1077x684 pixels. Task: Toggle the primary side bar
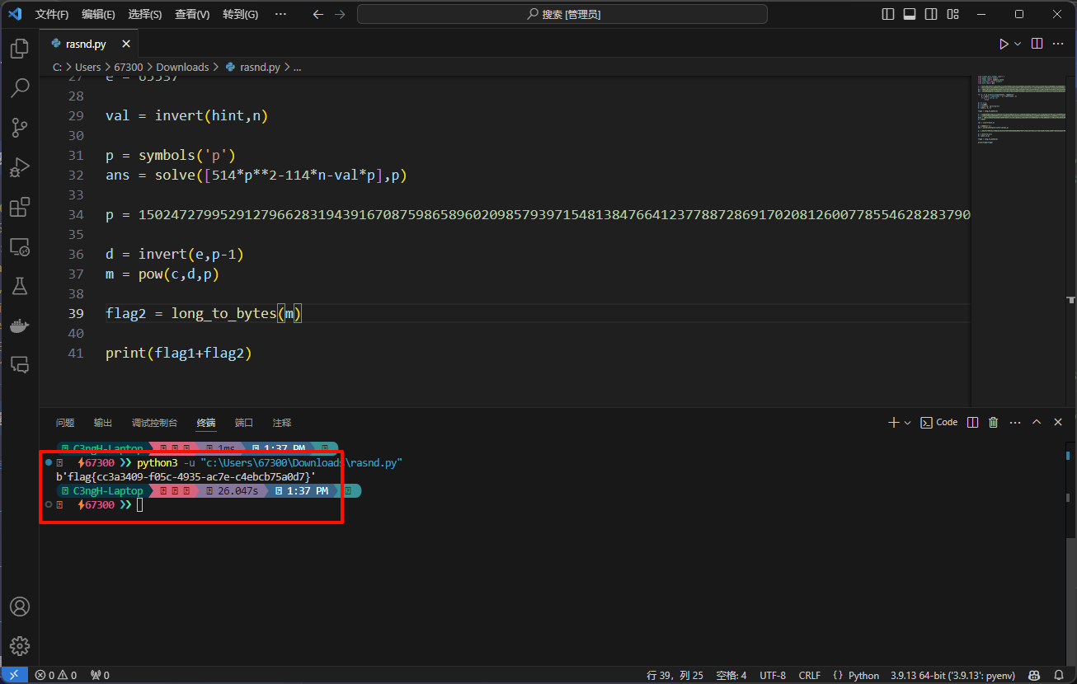click(888, 14)
